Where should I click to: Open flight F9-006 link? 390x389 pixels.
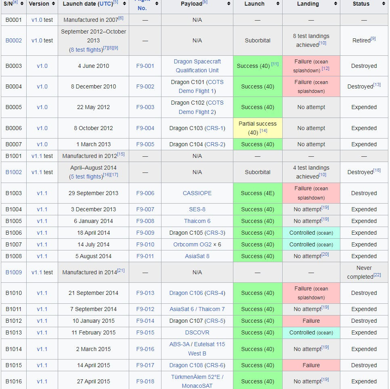click(145, 193)
